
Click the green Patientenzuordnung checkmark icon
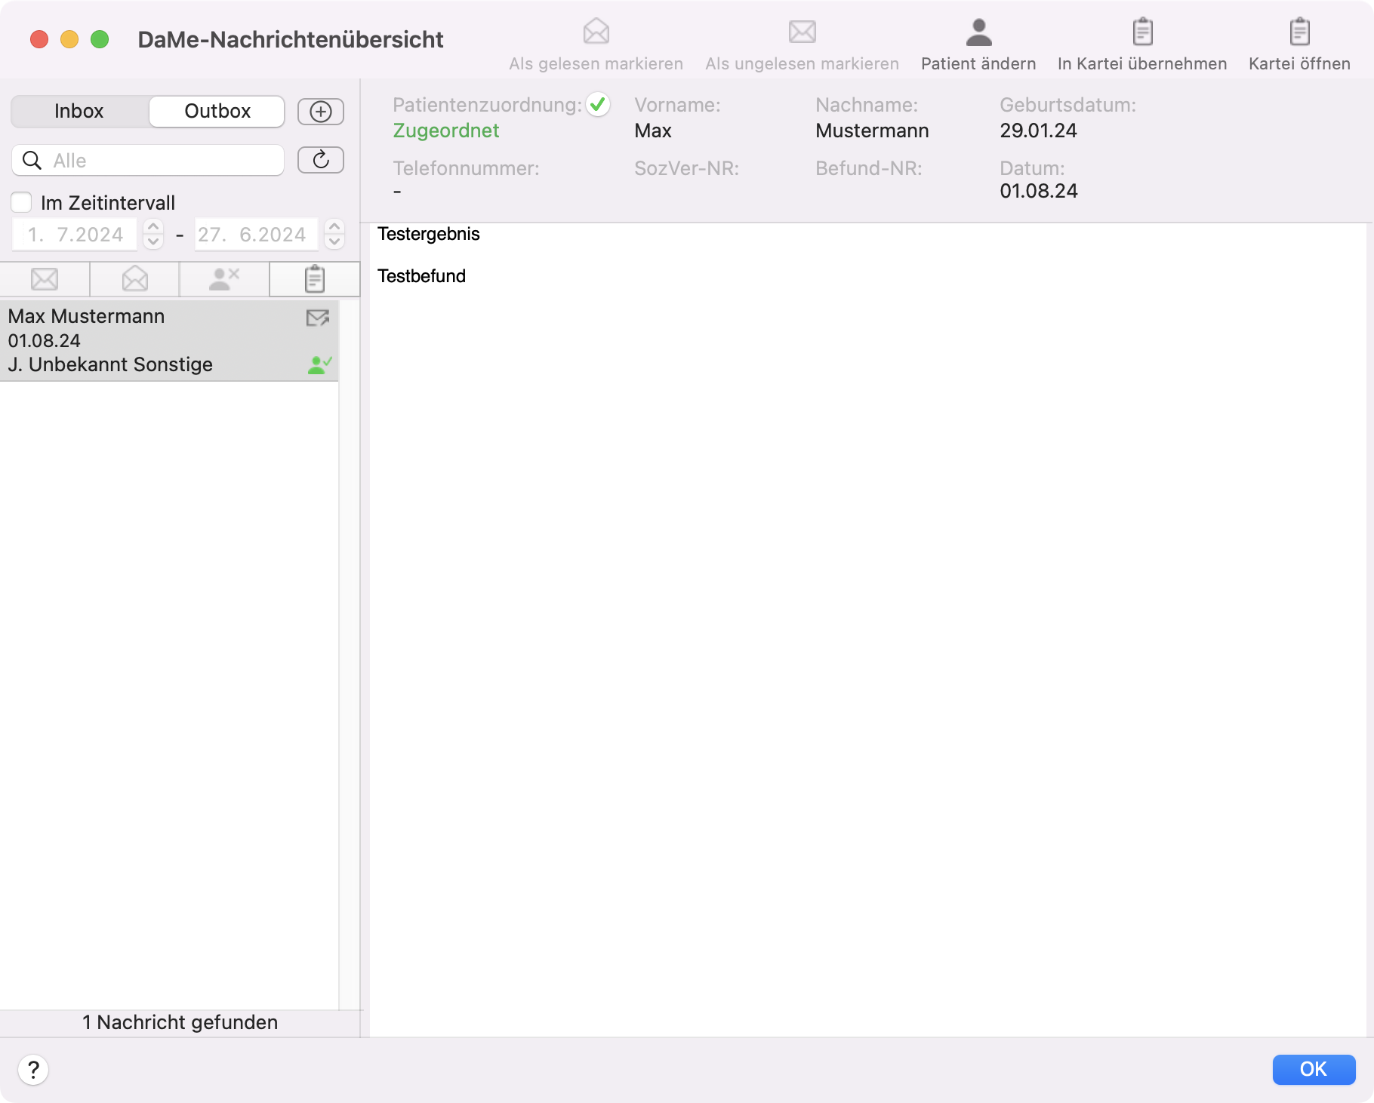599,104
